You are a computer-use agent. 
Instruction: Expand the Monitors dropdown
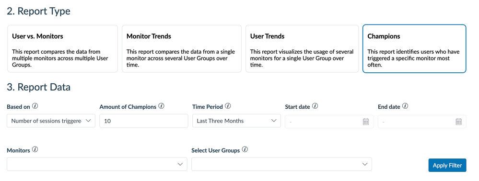(x=97, y=164)
